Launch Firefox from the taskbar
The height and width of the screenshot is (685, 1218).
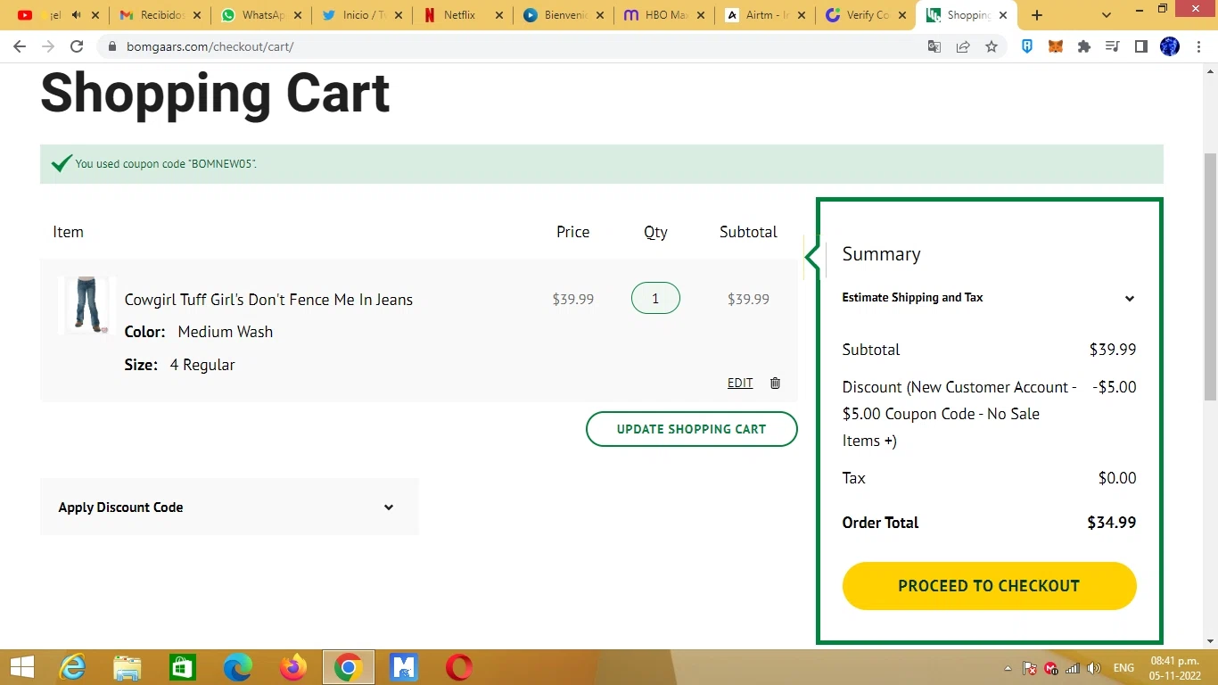292,667
